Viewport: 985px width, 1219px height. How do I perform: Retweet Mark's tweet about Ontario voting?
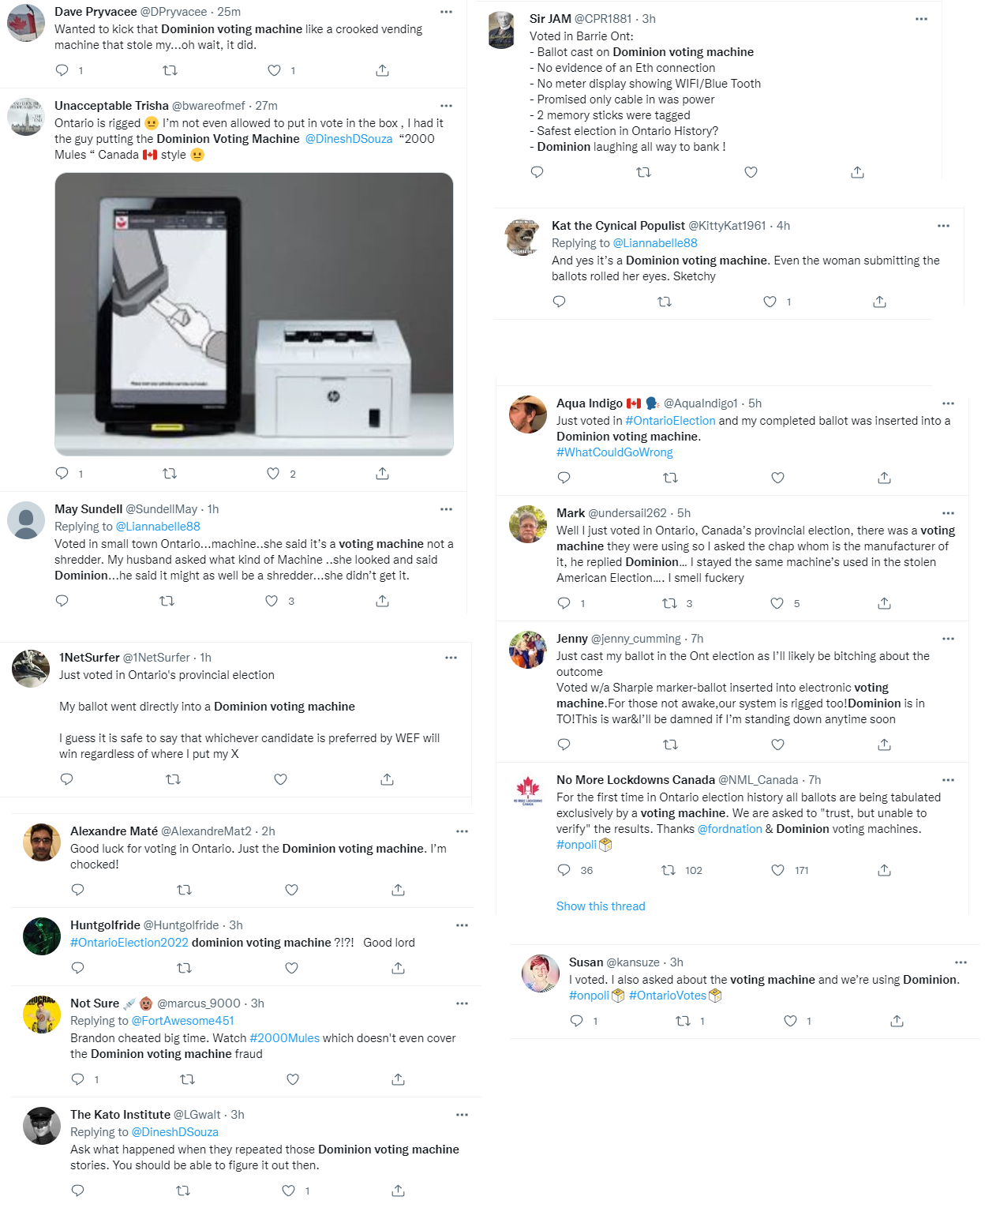click(669, 603)
